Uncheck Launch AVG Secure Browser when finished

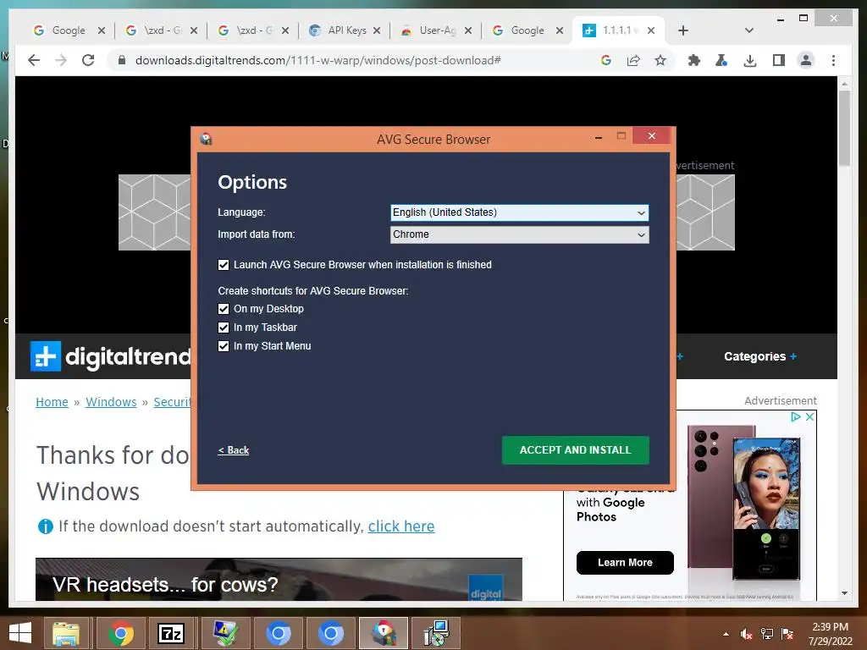coord(224,265)
